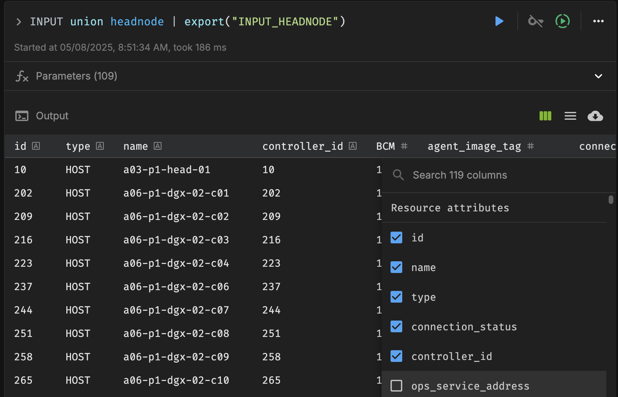Sort by the controller_id column header

pyautogui.click(x=303, y=146)
